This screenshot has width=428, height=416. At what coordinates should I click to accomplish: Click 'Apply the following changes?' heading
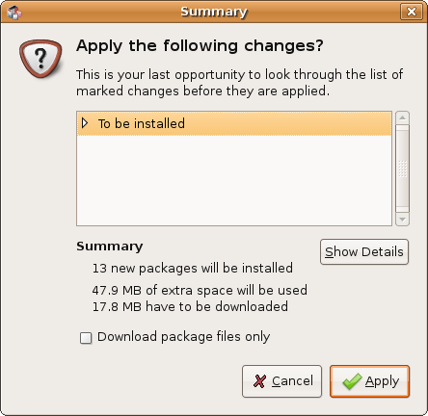pyautogui.click(x=200, y=46)
